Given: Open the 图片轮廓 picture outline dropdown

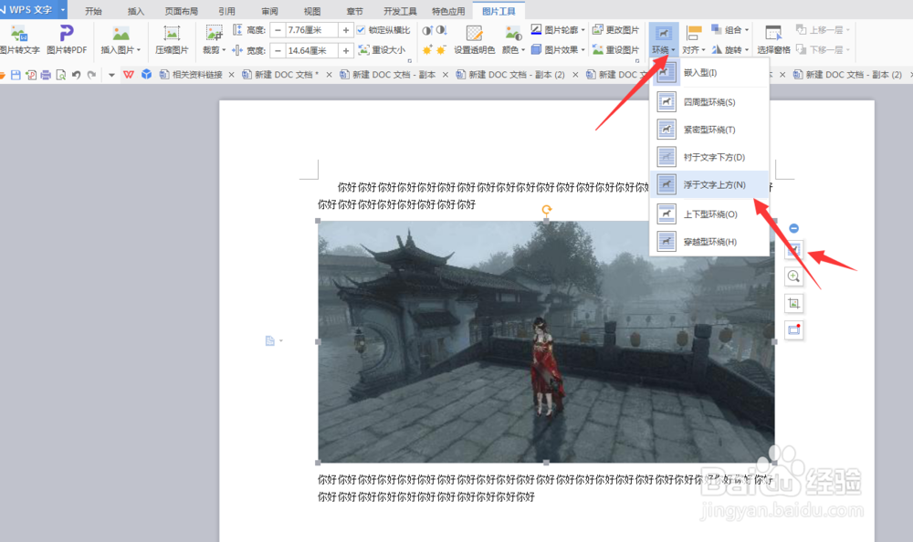Looking at the screenshot, I should pos(557,30).
